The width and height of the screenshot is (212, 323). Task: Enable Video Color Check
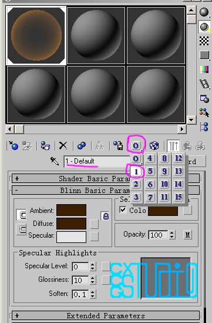tap(204, 69)
